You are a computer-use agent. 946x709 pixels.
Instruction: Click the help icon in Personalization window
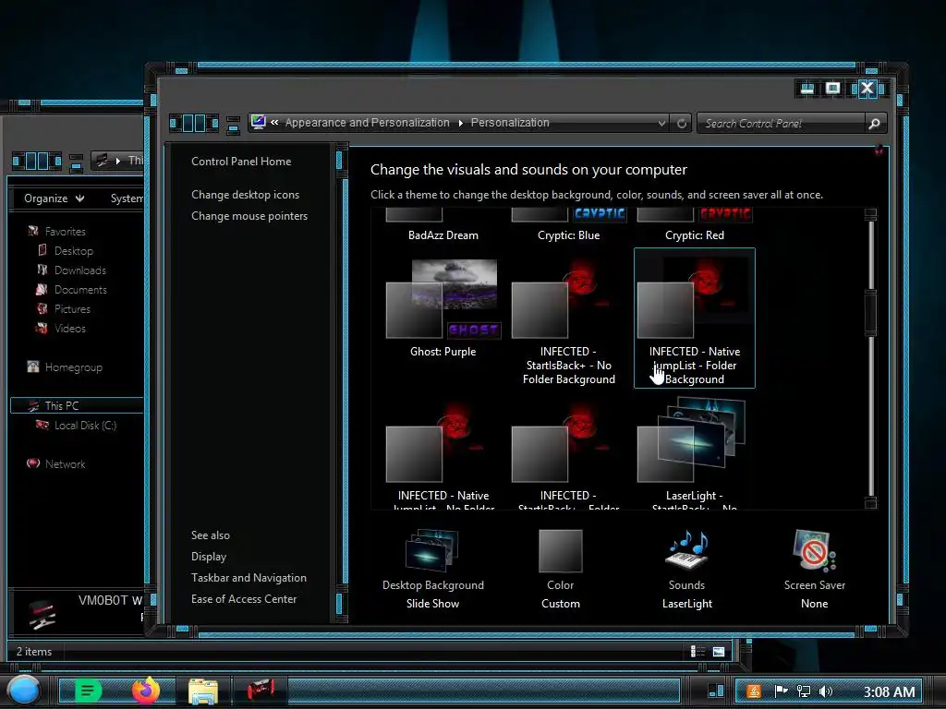pos(879,150)
